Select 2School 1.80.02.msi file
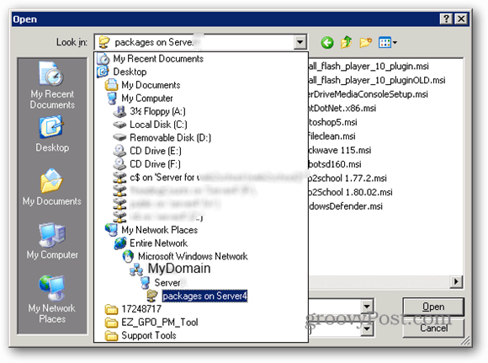 tap(351, 192)
